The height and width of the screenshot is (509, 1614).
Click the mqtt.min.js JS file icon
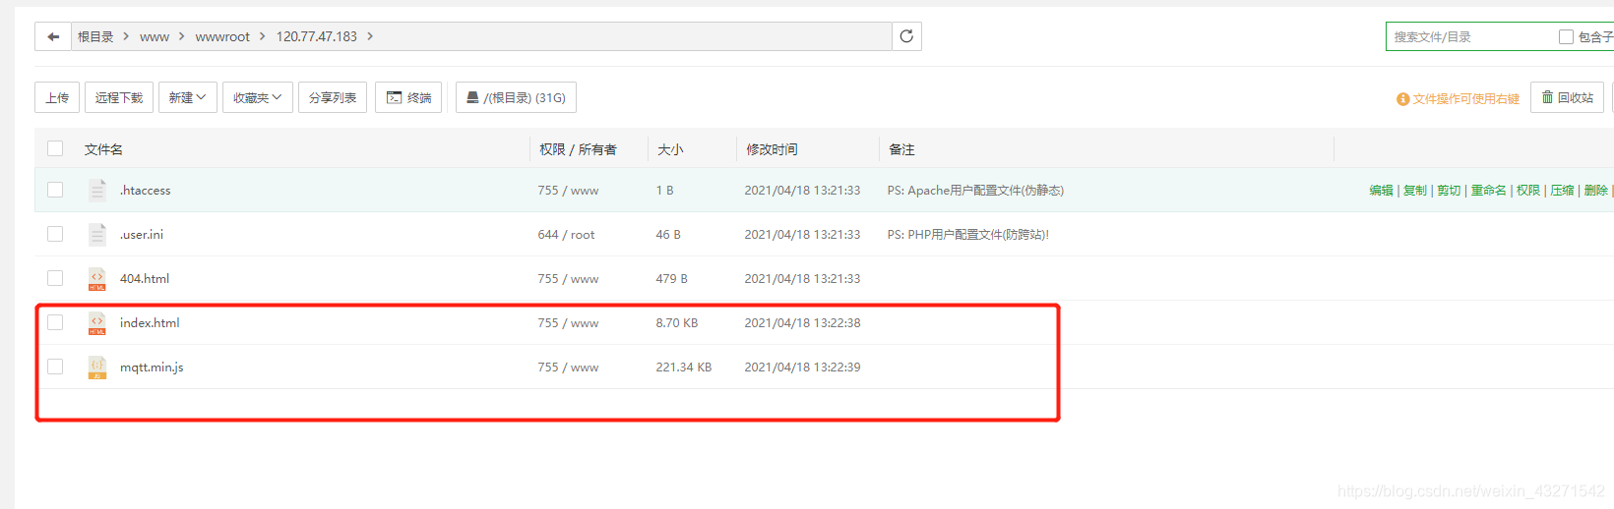[96, 368]
